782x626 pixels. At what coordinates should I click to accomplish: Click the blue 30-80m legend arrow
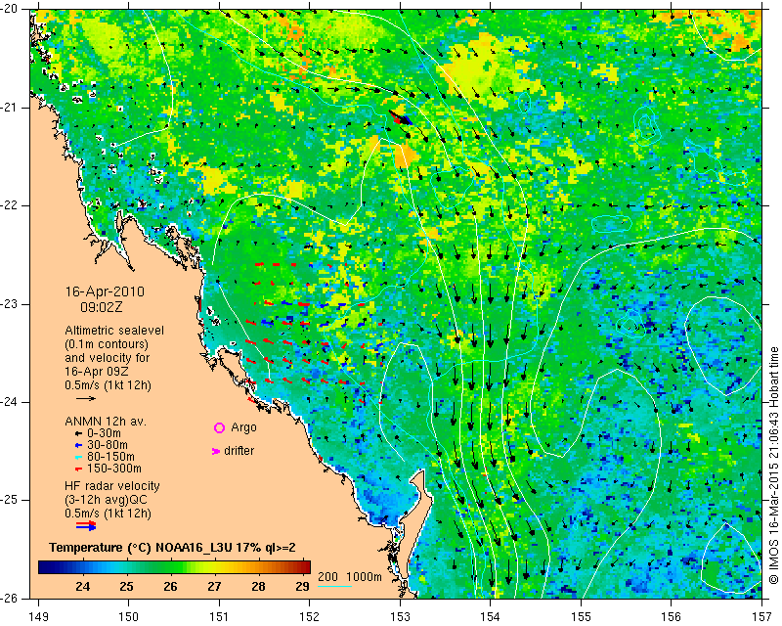[x=78, y=445]
